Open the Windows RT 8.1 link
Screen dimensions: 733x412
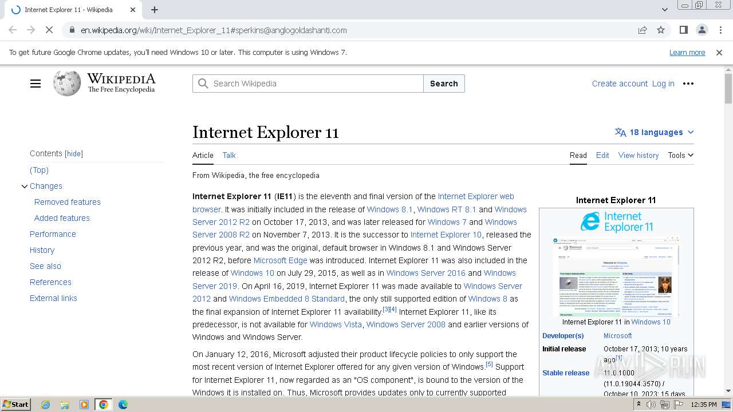pyautogui.click(x=447, y=209)
